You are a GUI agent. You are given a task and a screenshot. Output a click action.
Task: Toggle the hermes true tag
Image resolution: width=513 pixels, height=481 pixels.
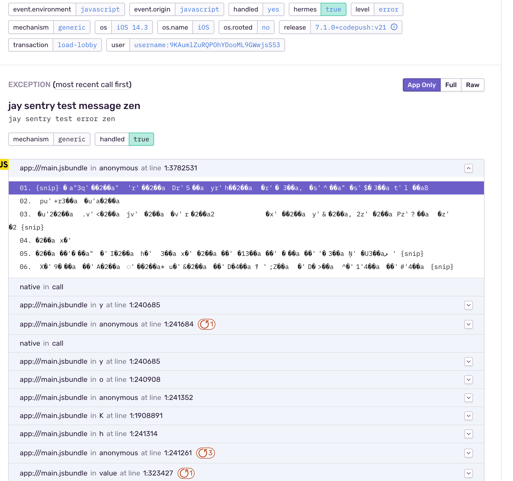coord(333,9)
